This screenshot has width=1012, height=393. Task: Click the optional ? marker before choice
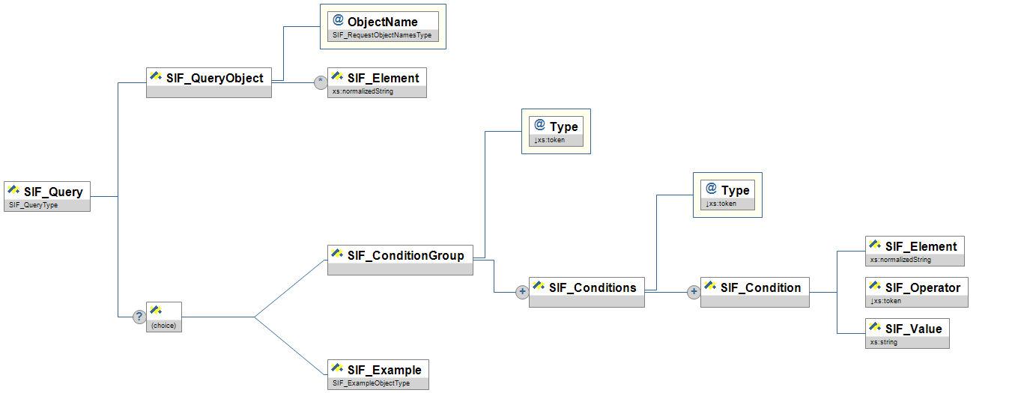click(139, 317)
